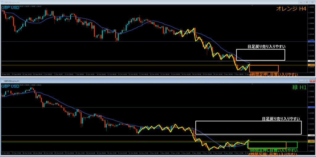Screen dimensions: 316x157
Task: Click the GBP USD label in the H1 chart
Action: pyautogui.click(x=10, y=86)
